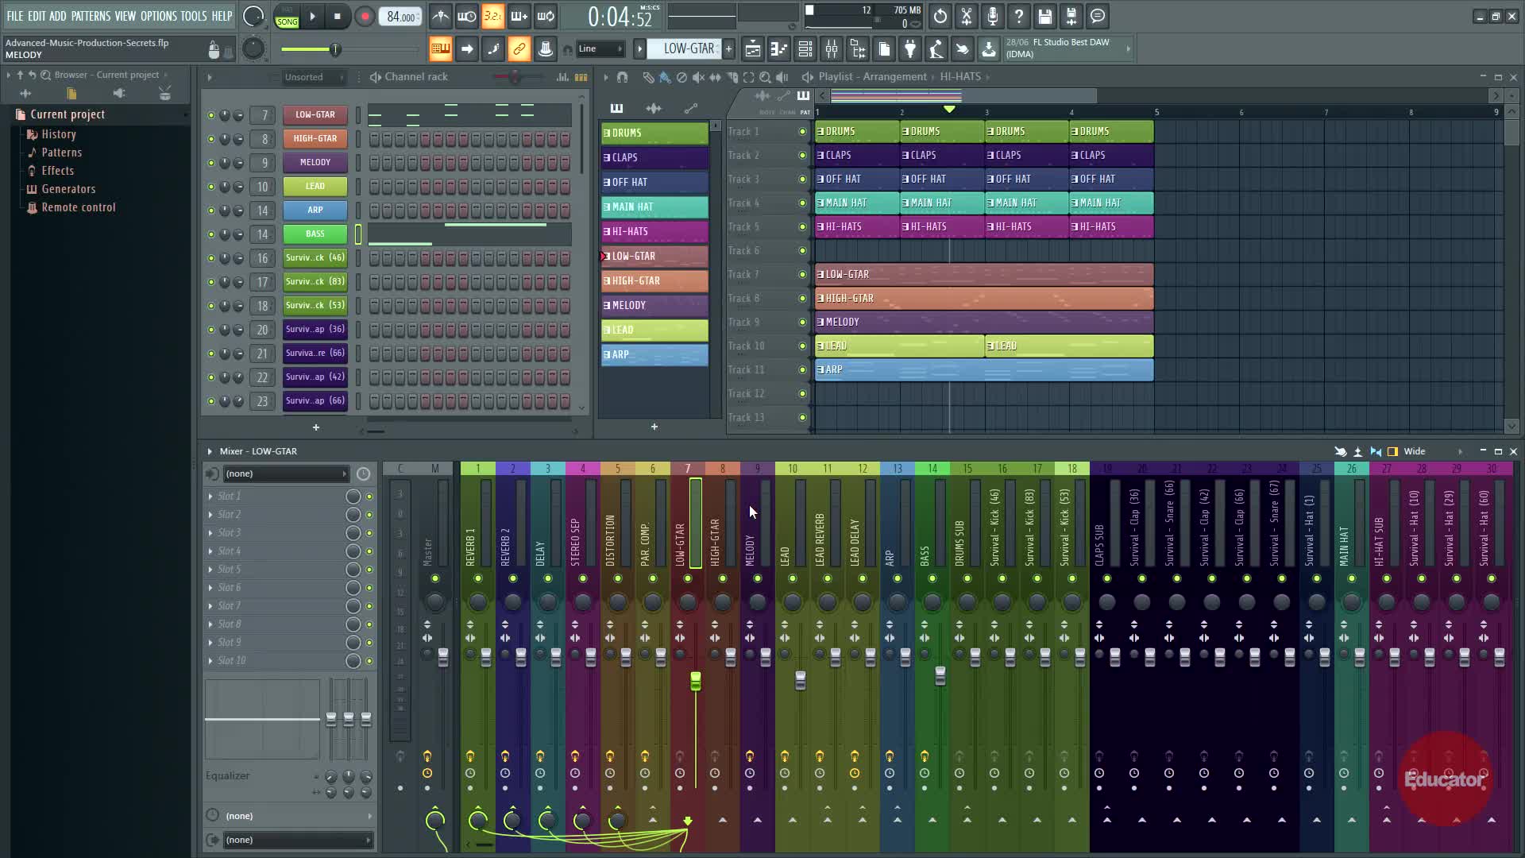This screenshot has height=858, width=1525.
Task: Open the PATTERNS menu
Action: (x=91, y=16)
